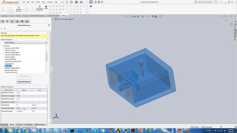
Task: Expand the flyout tree arrow in viewport
Action: tap(53, 19)
